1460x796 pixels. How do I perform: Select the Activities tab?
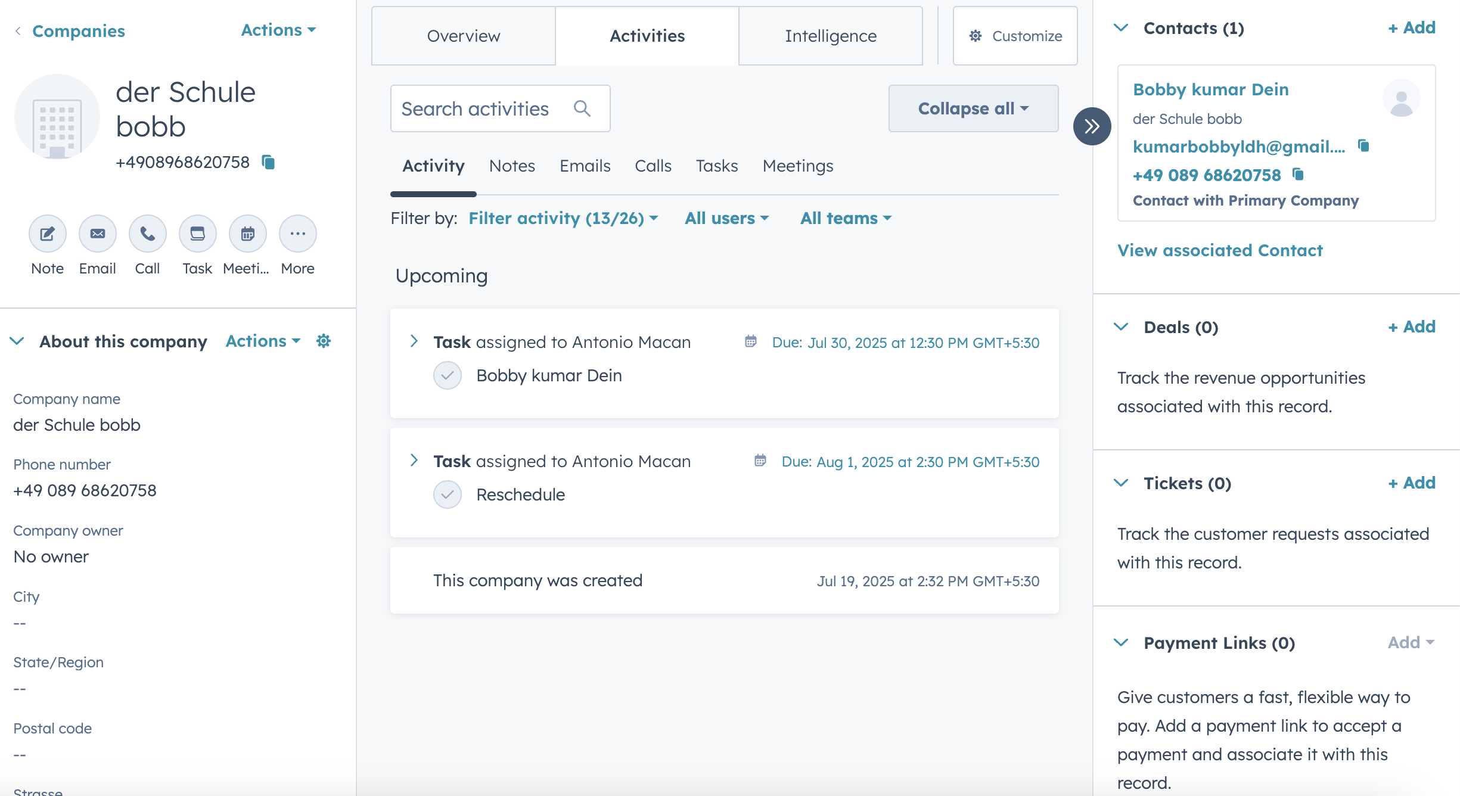[x=647, y=36]
